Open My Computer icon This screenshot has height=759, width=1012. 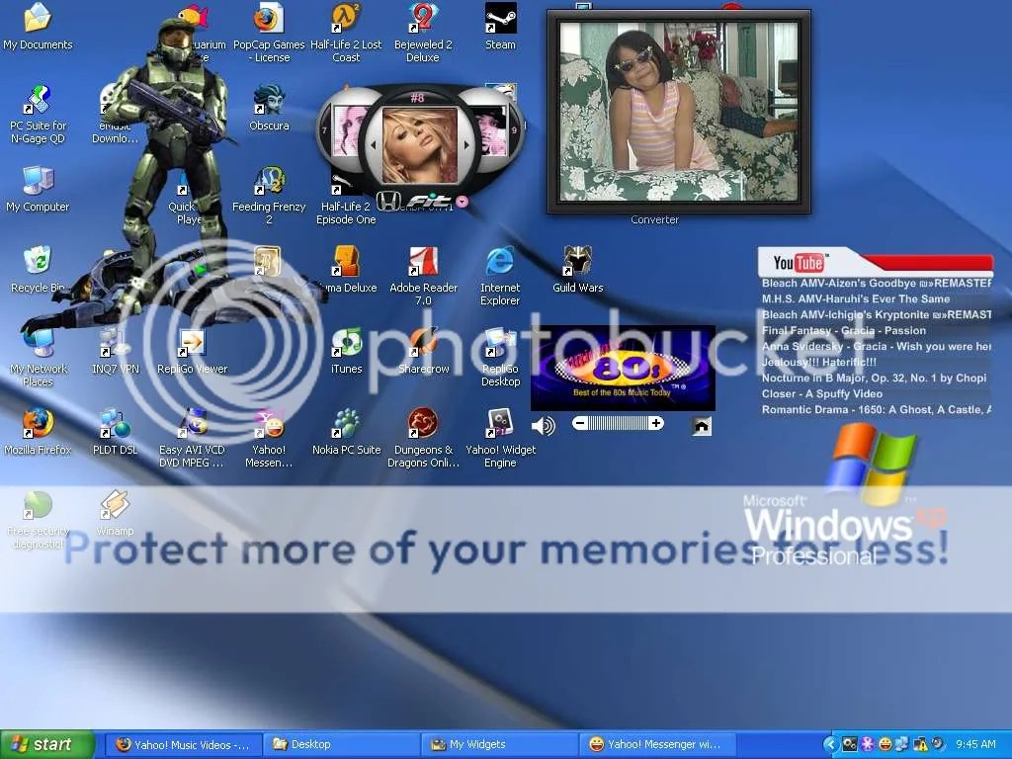tap(38, 189)
